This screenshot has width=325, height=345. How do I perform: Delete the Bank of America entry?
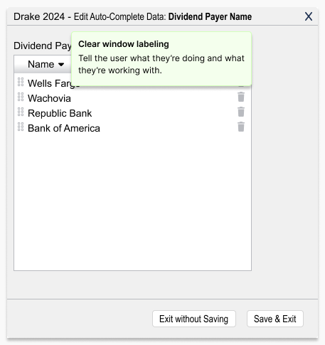241,127
